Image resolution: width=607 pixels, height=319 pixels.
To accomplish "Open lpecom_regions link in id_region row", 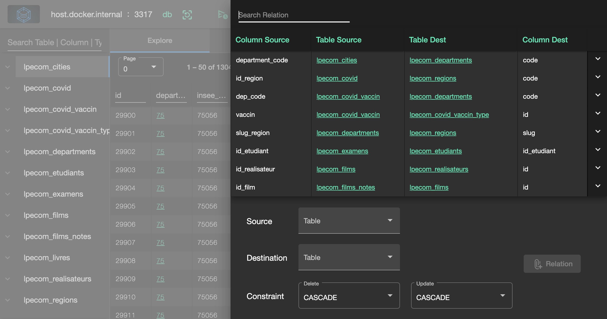I will (433, 78).
